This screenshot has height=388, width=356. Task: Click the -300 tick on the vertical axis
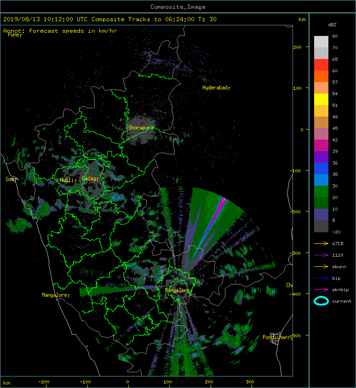(x=295, y=253)
